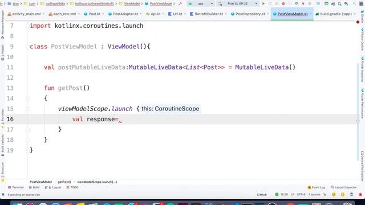Open the Terminal tool window
Image resolution: width=365 pixels, height=205 pixels.
tap(15, 187)
